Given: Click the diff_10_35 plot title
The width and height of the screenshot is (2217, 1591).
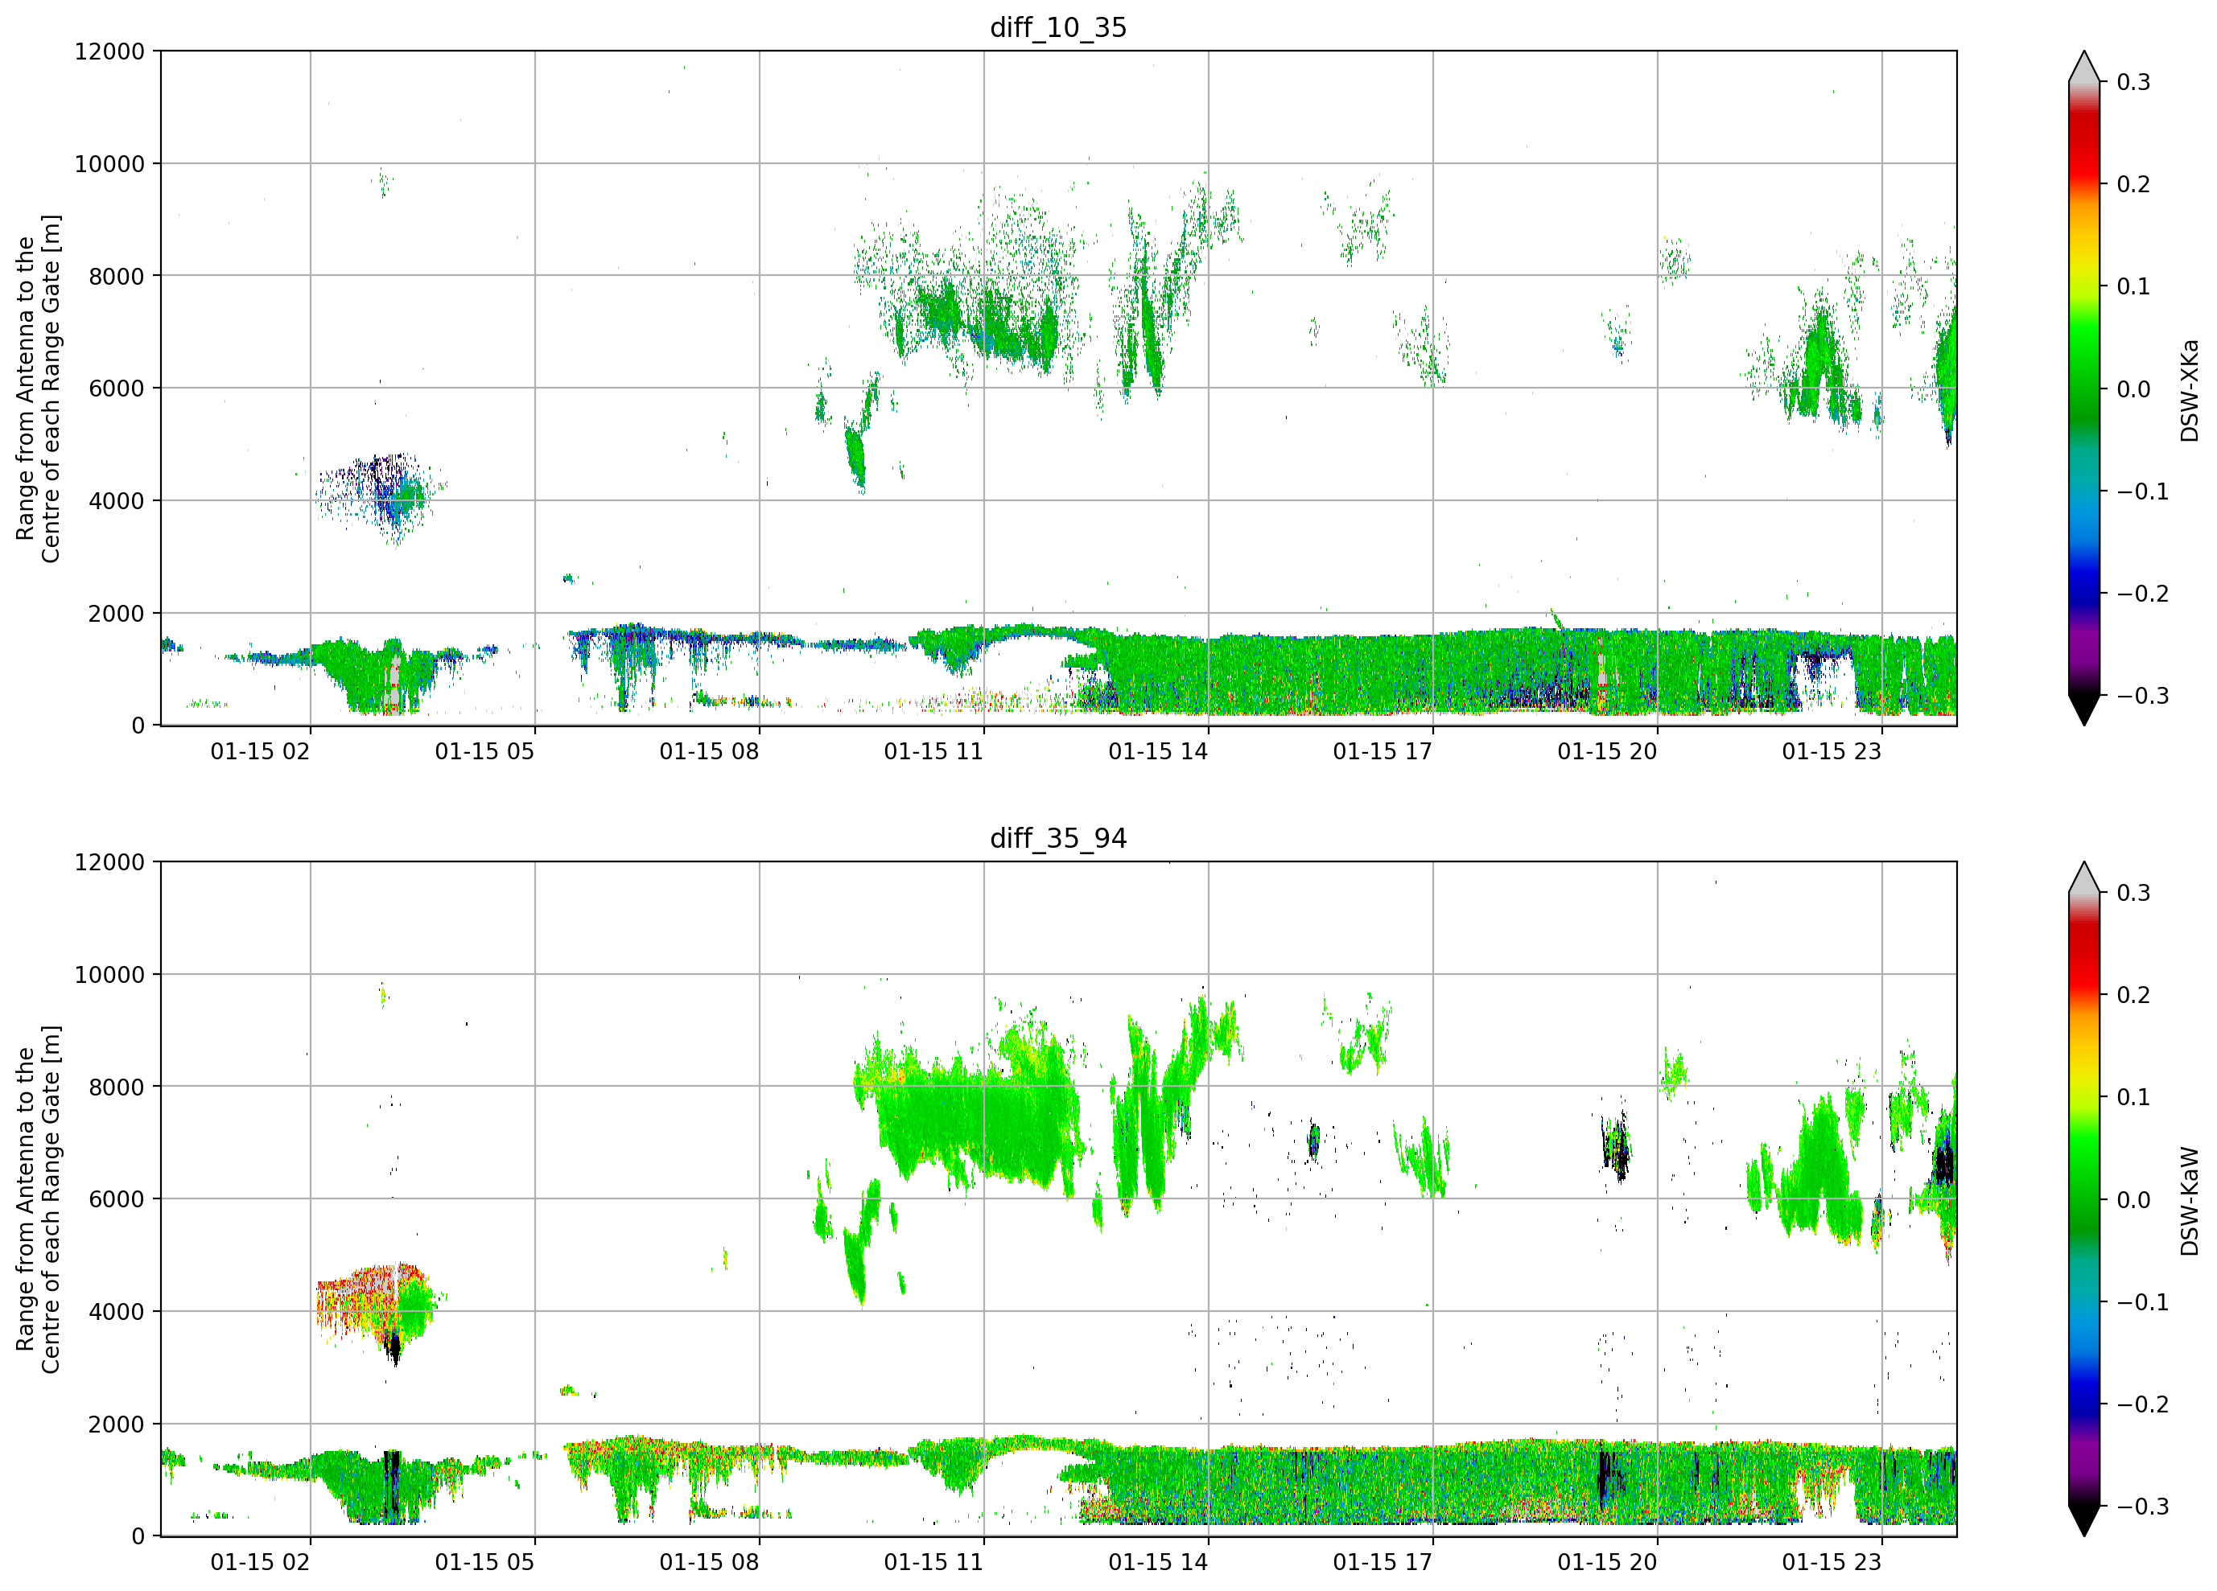Looking at the screenshot, I should click(1057, 27).
